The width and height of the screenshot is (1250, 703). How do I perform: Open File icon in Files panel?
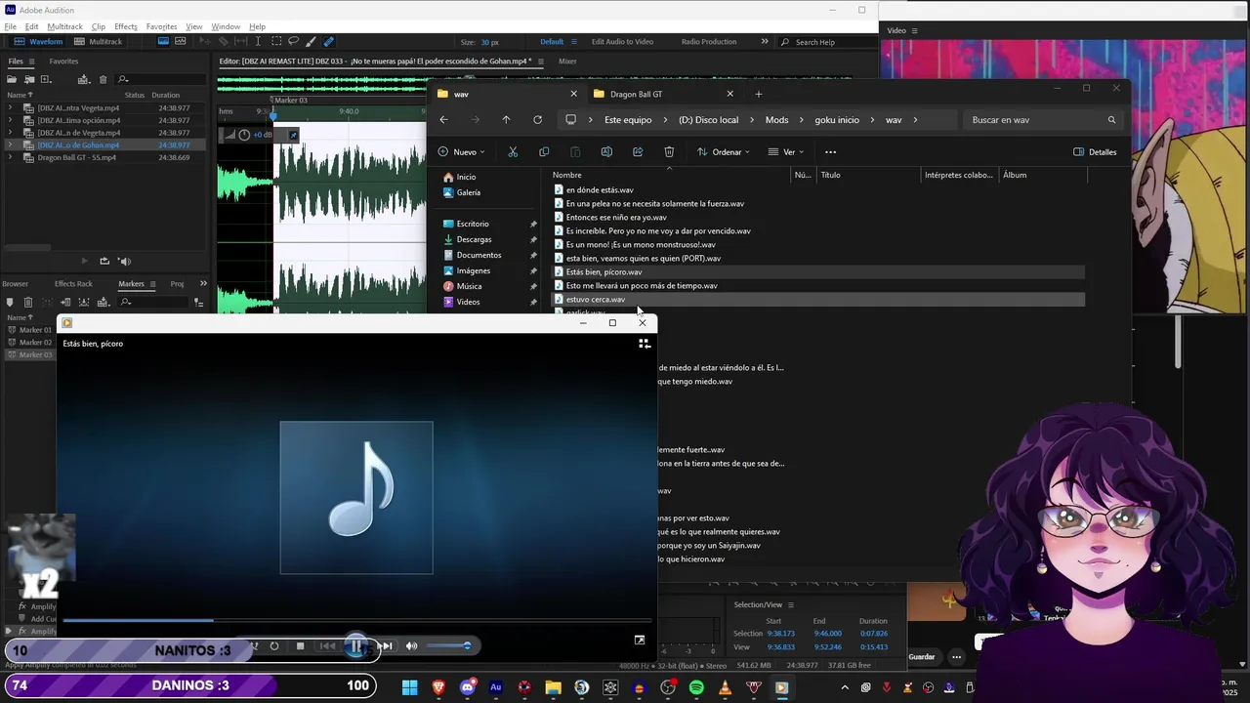click(12, 79)
